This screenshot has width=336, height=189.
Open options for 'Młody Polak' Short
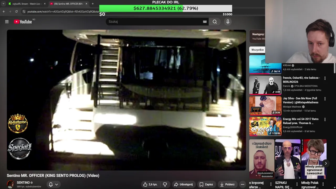[323, 184]
